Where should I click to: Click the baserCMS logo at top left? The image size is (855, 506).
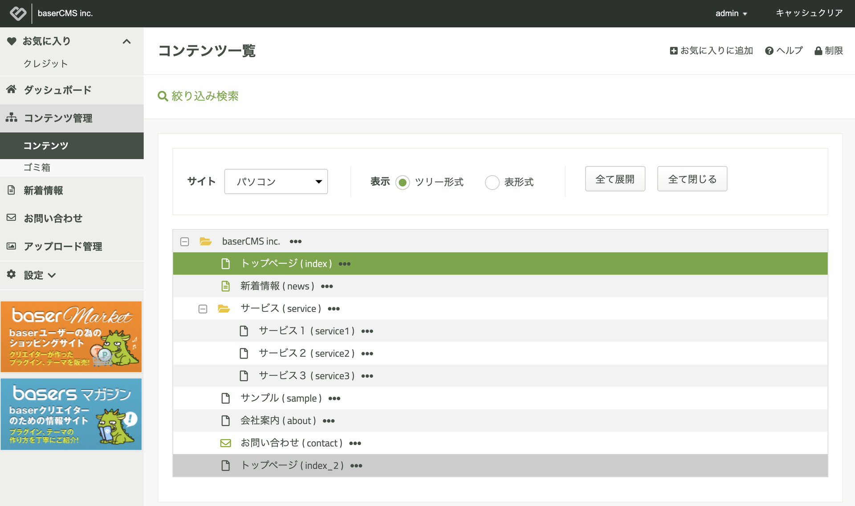18,13
